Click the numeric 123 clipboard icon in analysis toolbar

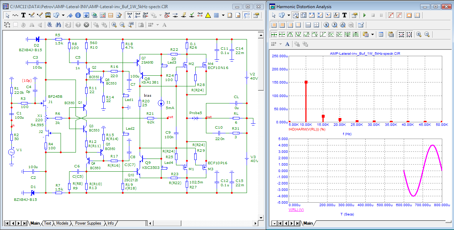point(391,34)
